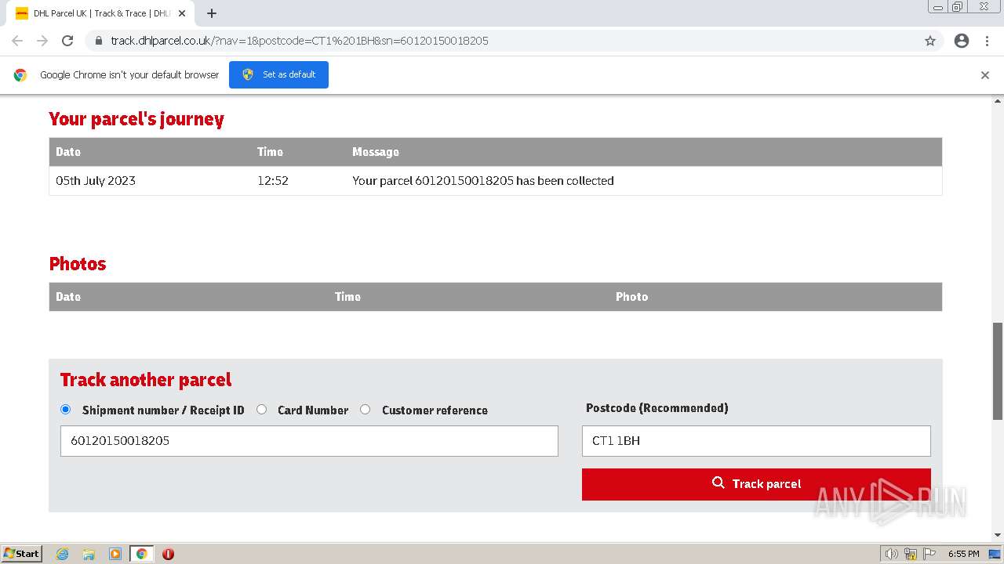Click the scrollbar up arrow
The height and width of the screenshot is (564, 1004).
[998, 101]
